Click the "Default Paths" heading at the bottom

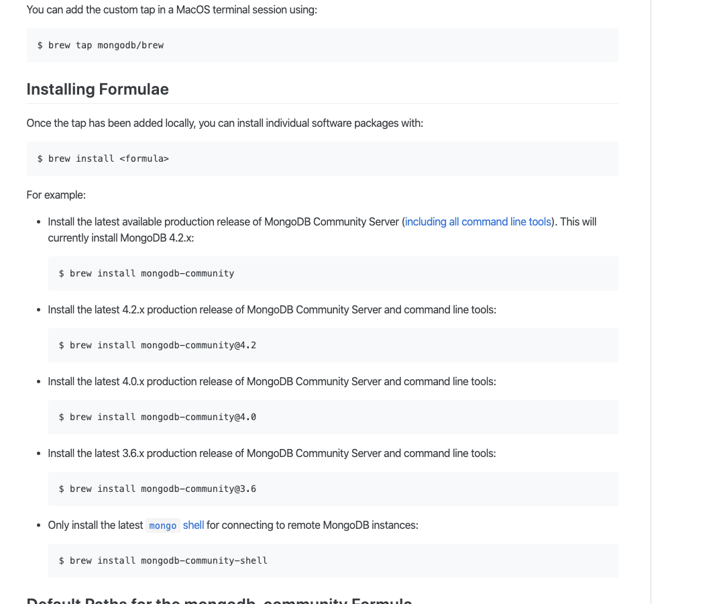coord(219,600)
